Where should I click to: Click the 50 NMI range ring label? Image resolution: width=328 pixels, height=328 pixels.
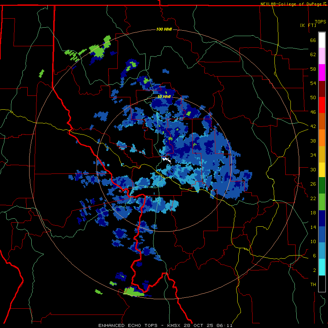click(164, 97)
